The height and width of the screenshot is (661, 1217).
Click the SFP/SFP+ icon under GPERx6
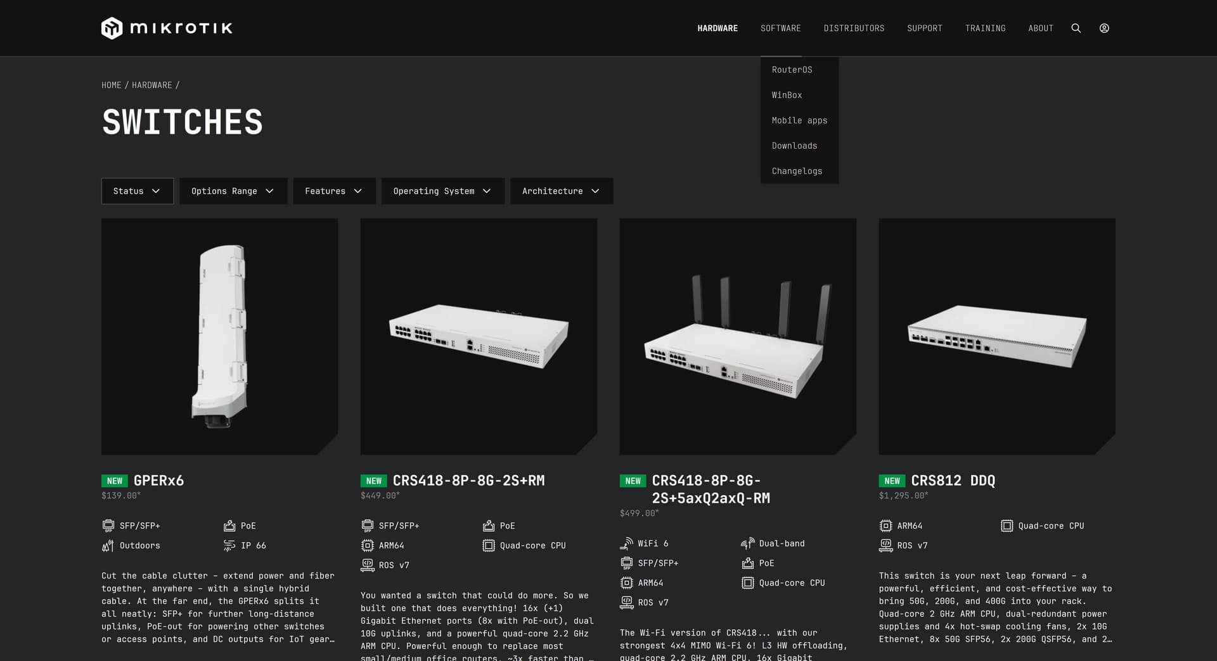tap(108, 526)
